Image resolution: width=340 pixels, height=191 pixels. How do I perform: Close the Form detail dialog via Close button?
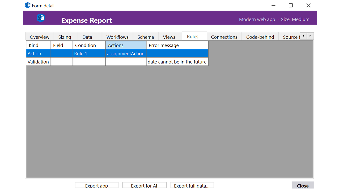303,185
